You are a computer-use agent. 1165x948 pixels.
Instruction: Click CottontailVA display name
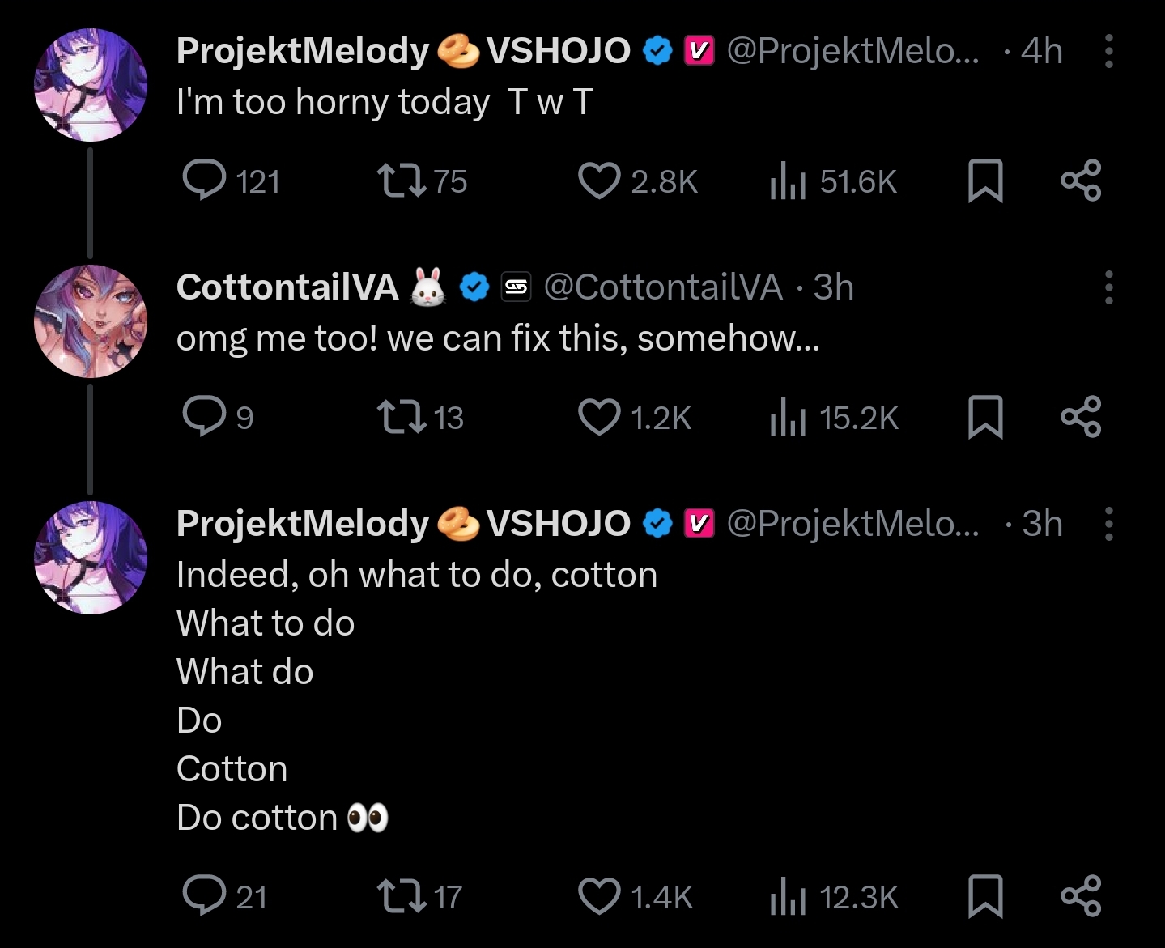pyautogui.click(x=287, y=287)
